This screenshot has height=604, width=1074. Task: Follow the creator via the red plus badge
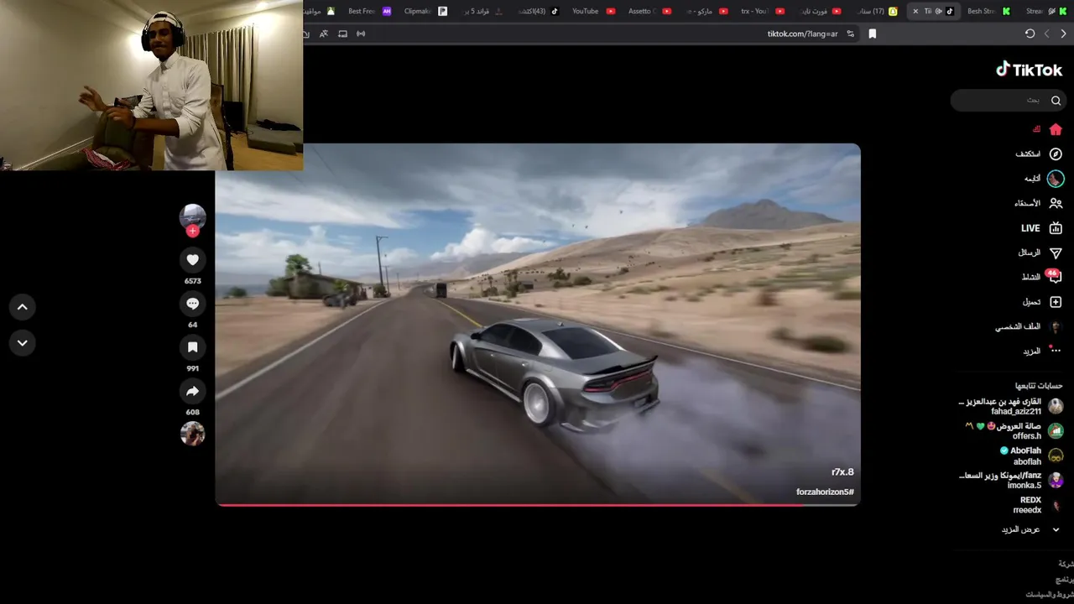[x=192, y=231]
